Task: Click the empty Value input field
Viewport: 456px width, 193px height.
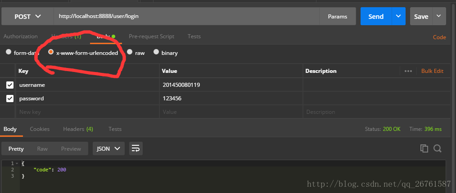Action: (231, 112)
